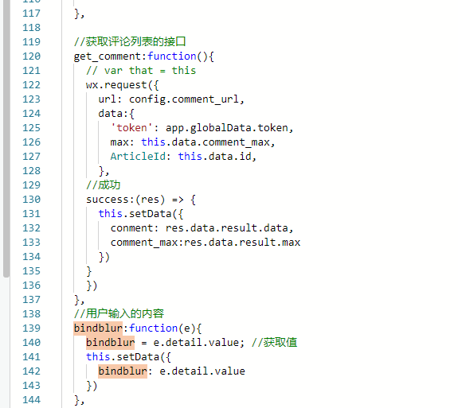Click this.setData({ on line 141
Image resolution: width=458 pixels, height=408 pixels.
128,357
